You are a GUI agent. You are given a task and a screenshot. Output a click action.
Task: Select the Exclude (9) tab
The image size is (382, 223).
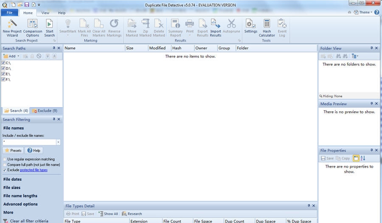(x=45, y=110)
